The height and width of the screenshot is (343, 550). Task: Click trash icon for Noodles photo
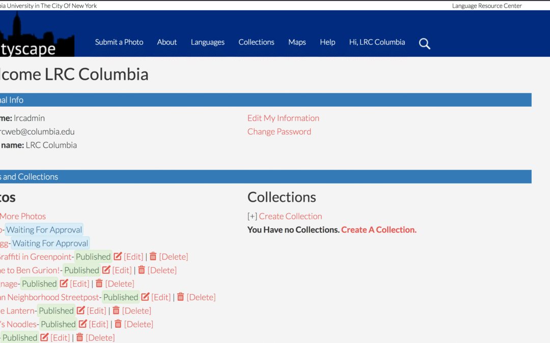click(x=118, y=324)
